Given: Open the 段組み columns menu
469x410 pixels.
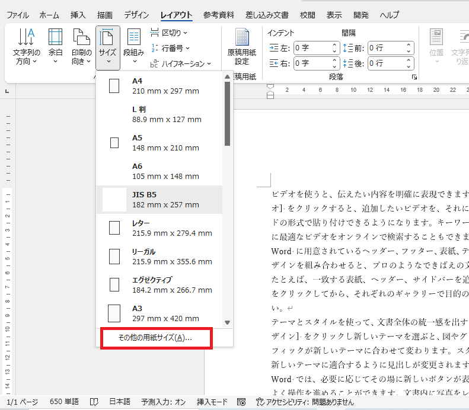Looking at the screenshot, I should coord(133,47).
